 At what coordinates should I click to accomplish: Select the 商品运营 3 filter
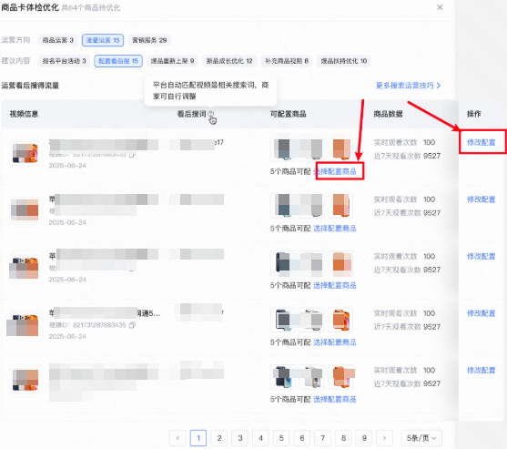tap(58, 40)
